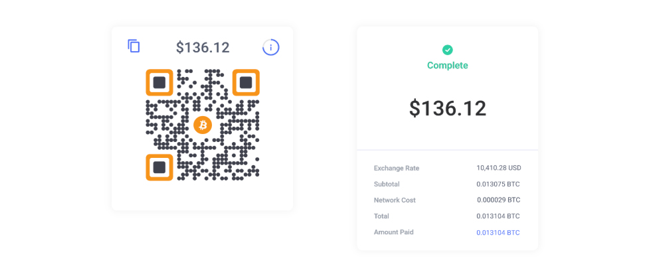Select the Network Cost label
Screen dimensions: 651x274
(x=395, y=200)
